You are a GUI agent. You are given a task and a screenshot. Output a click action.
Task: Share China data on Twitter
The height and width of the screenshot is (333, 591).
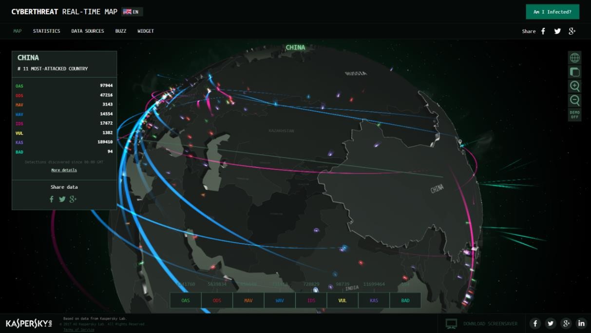pos(62,199)
